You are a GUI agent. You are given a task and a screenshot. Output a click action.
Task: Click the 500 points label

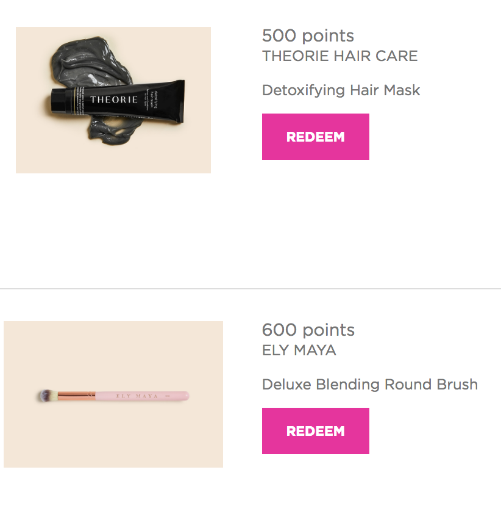[x=308, y=35]
